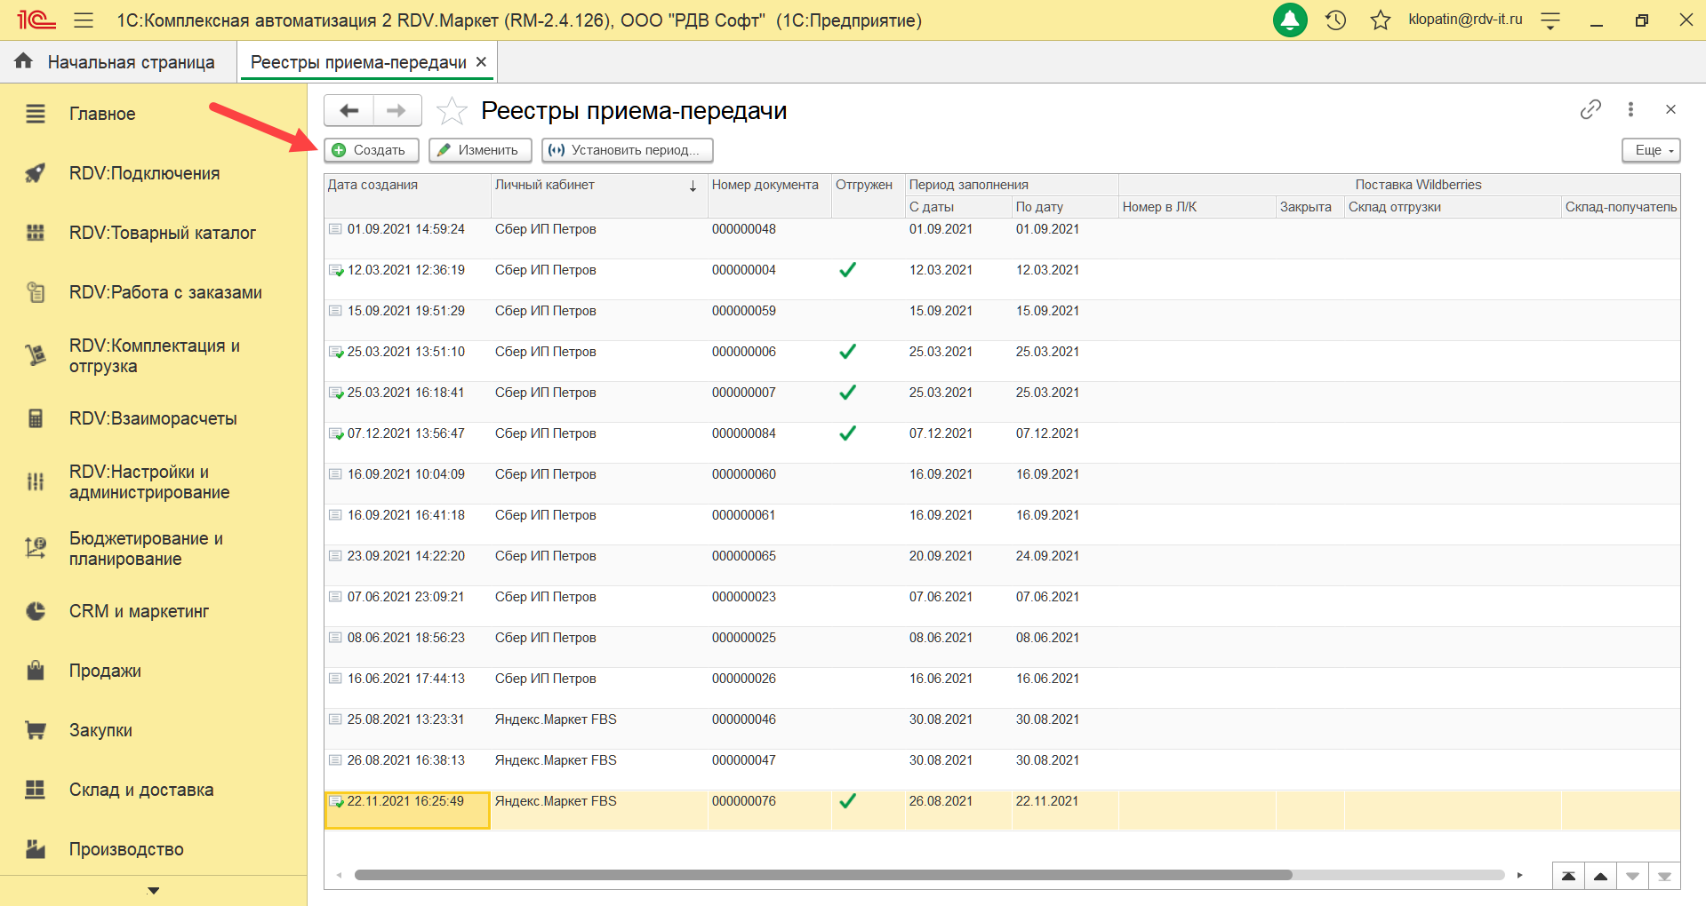
Task: Click shipped checkmark for document 000000004
Action: click(x=847, y=270)
